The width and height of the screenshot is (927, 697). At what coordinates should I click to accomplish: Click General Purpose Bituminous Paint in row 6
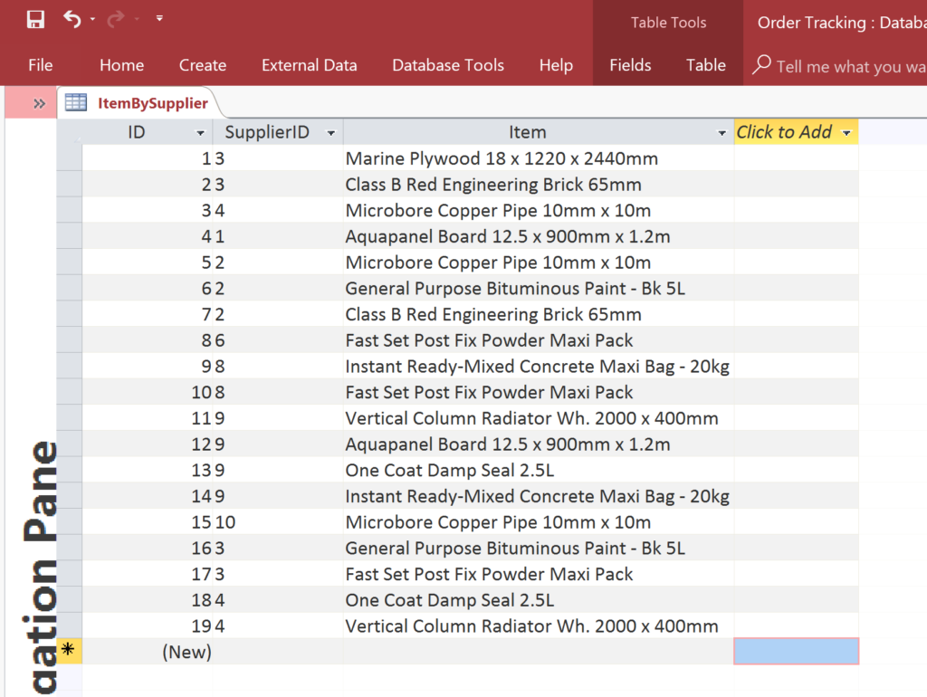pos(539,289)
